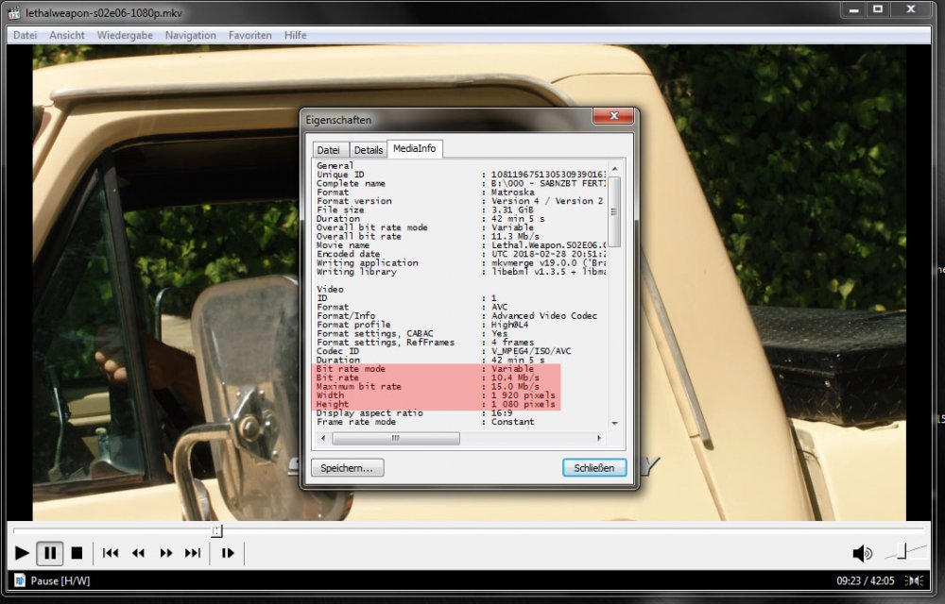Click the fast-forward (increase speed) icon

point(165,553)
